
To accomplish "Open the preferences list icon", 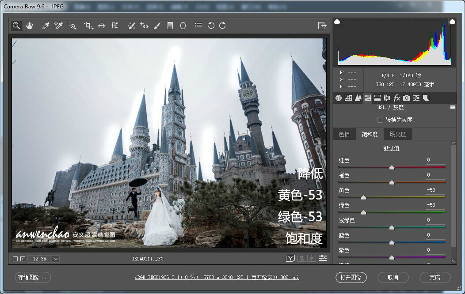I will [198, 26].
